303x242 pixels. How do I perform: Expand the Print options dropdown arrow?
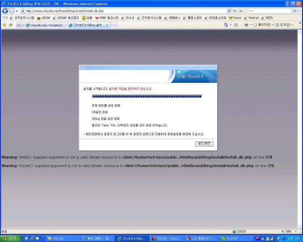(251, 25)
